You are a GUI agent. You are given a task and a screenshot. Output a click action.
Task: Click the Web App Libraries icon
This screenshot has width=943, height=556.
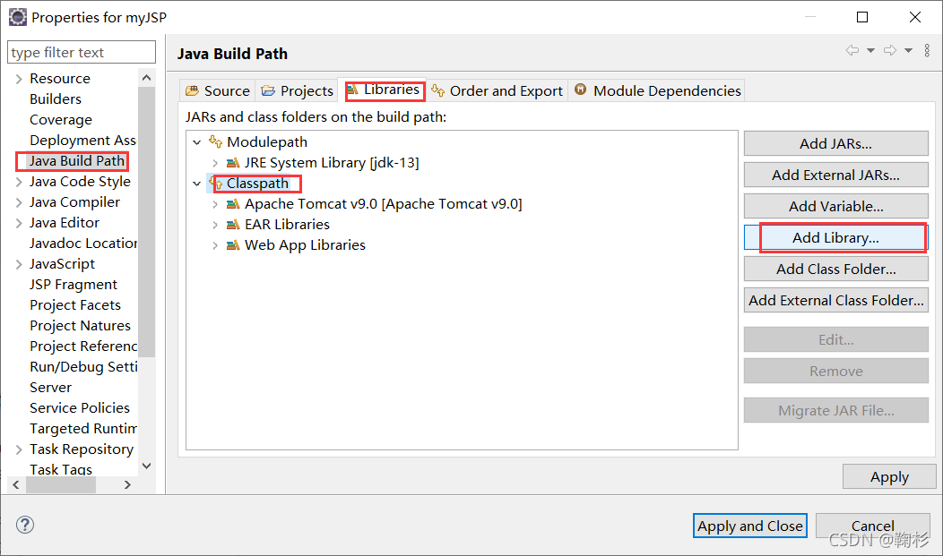233,245
